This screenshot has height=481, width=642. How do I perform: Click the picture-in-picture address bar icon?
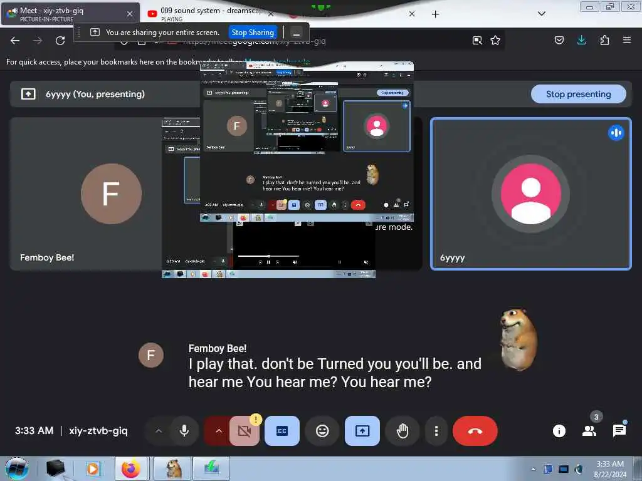(477, 40)
